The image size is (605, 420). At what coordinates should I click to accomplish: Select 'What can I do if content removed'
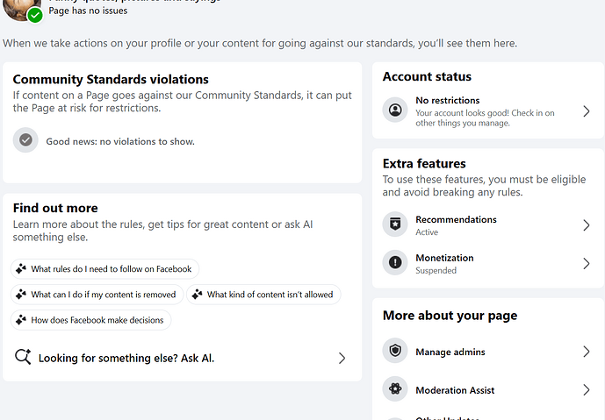(97, 295)
